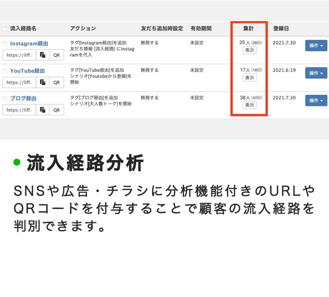Click the 集計 column header

pos(248,28)
